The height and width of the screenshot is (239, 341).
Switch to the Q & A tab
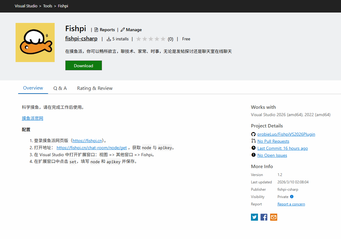60,88
